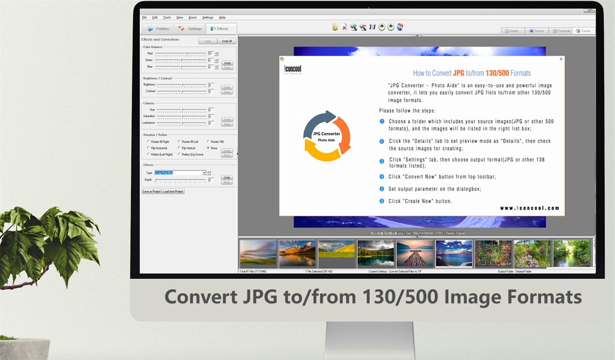Click the convert icon at the toolbar end
Viewport: 615px width, 360px height.
399,27
